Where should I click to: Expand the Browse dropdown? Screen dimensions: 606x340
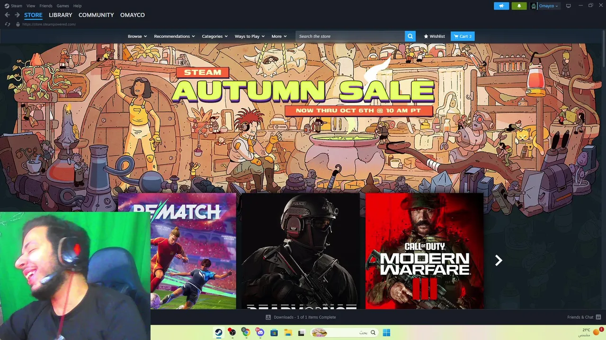click(137, 36)
